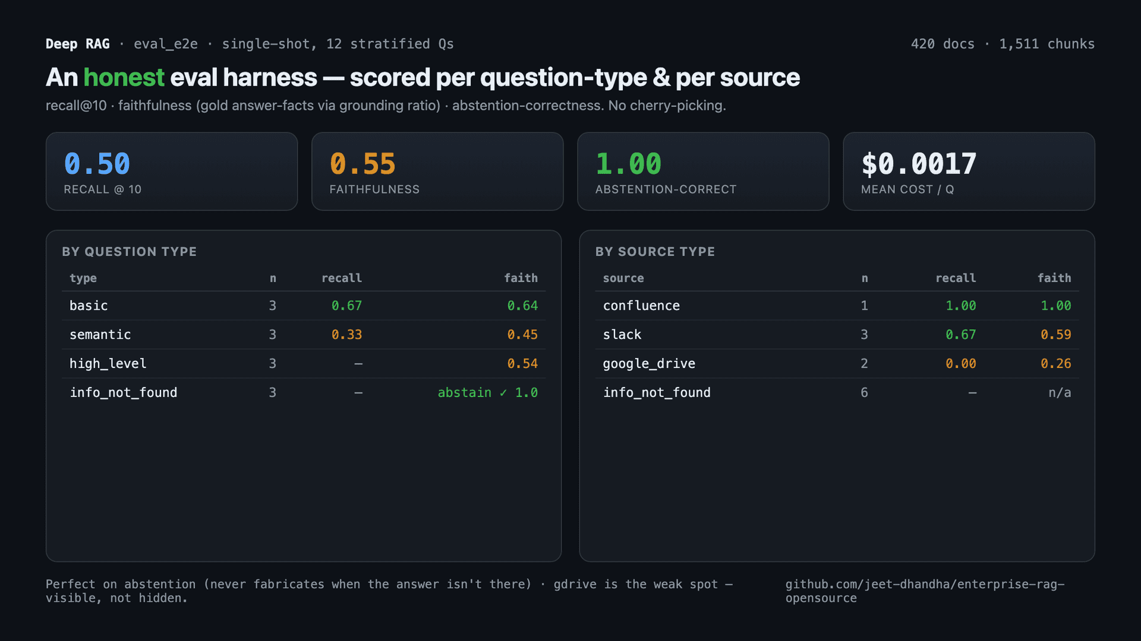Viewport: 1141px width, 641px height.
Task: Select the semantic question type row
Action: (304, 335)
